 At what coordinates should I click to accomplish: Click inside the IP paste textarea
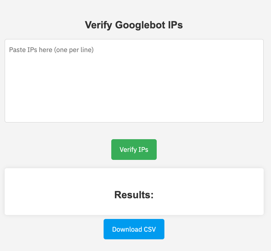click(x=134, y=80)
